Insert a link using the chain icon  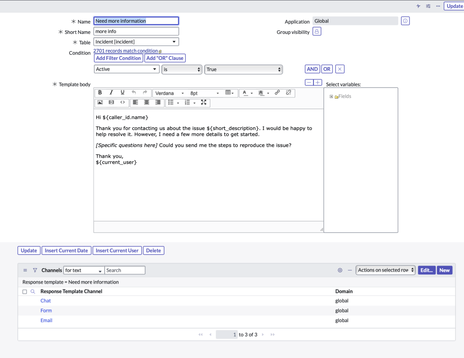click(x=277, y=93)
